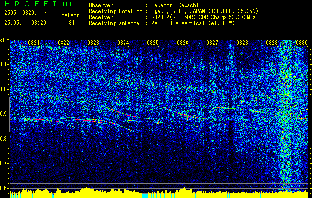Screen dimensions: 312x198
Task: Click the 'Observer' label
Action: 101,5
